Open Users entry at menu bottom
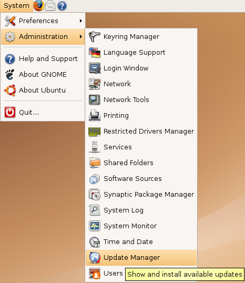 tap(106, 274)
